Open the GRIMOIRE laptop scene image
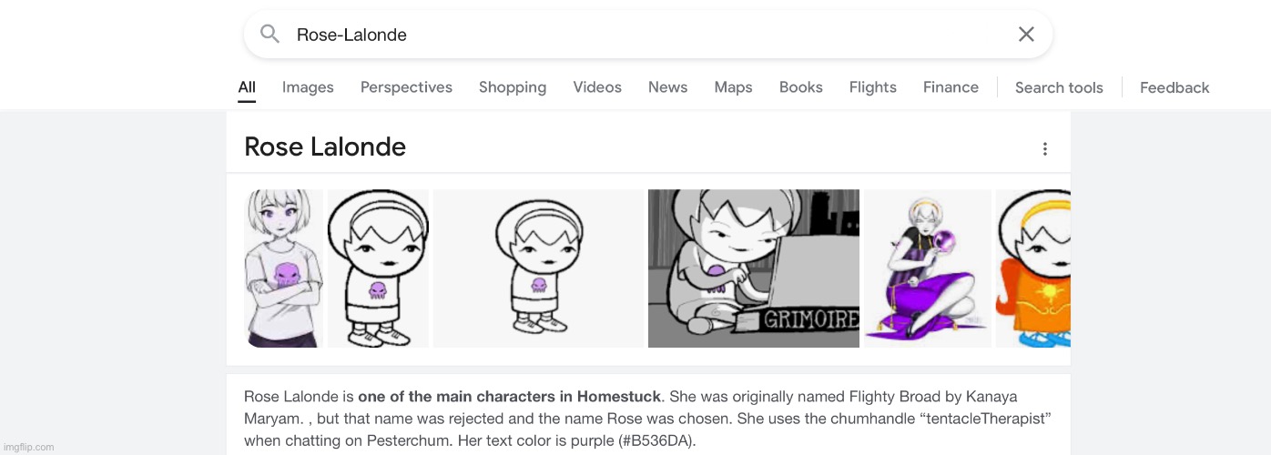1271x455 pixels. (754, 268)
